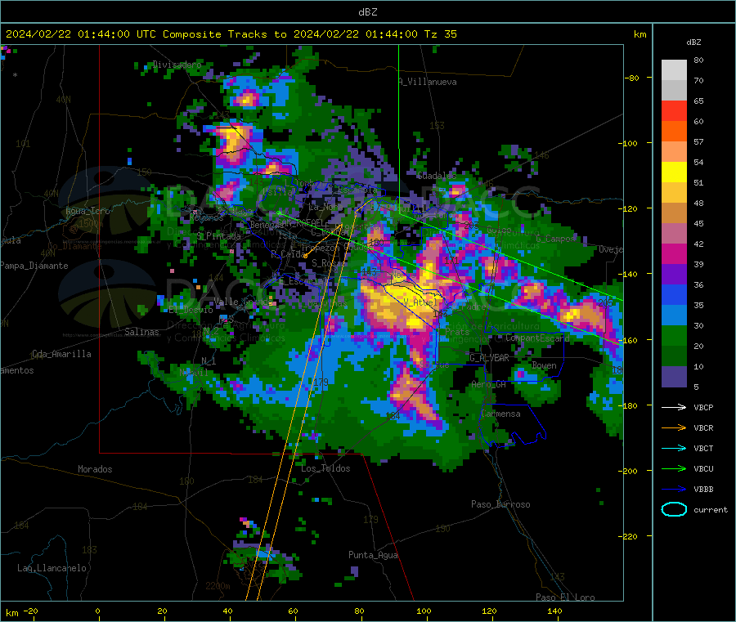Select the 'G_ALVEAR' map label
This screenshot has width=736, height=622.
(489, 358)
